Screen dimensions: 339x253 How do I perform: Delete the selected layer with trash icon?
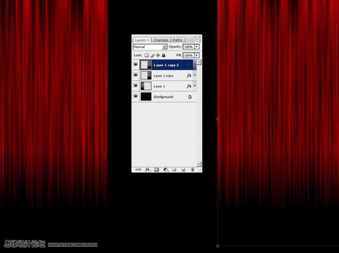[x=192, y=170]
